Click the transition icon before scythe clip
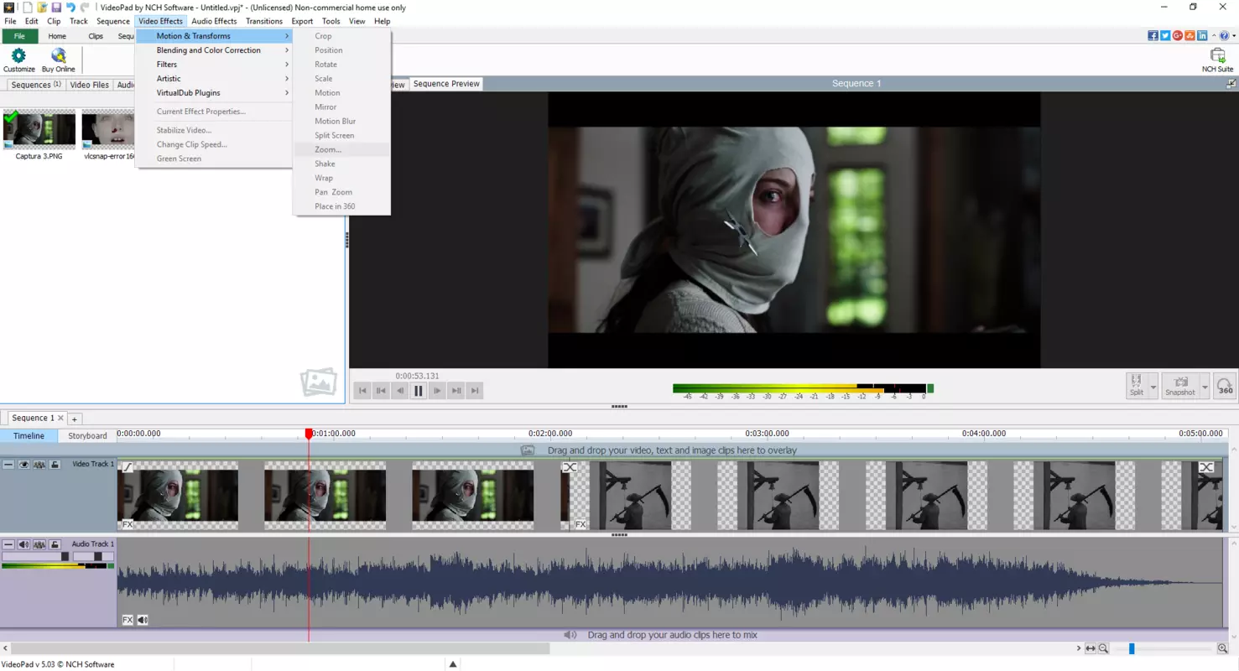1239x671 pixels. click(x=570, y=467)
